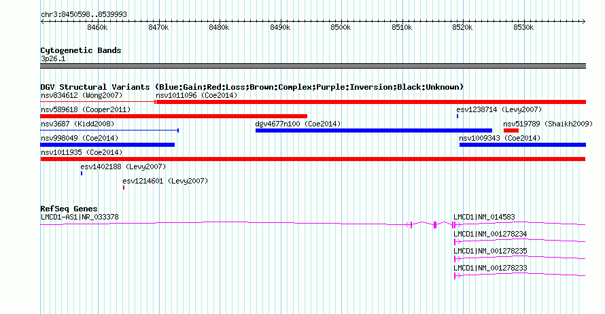This screenshot has width=605, height=314.
Task: Click the 8460k ruler tick label
Action: (x=97, y=28)
